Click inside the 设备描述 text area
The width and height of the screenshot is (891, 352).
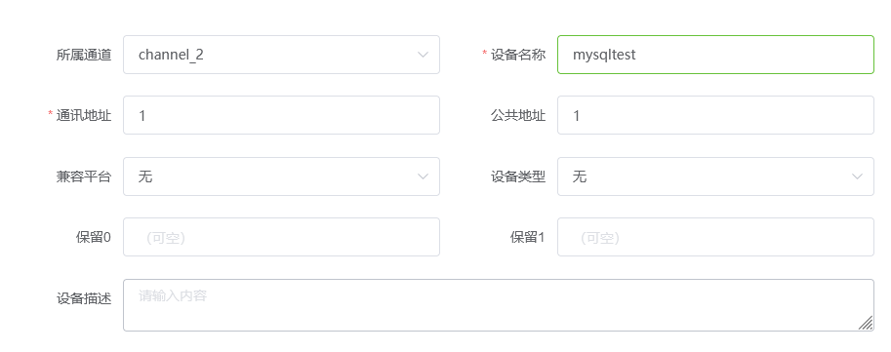pyautogui.click(x=499, y=305)
